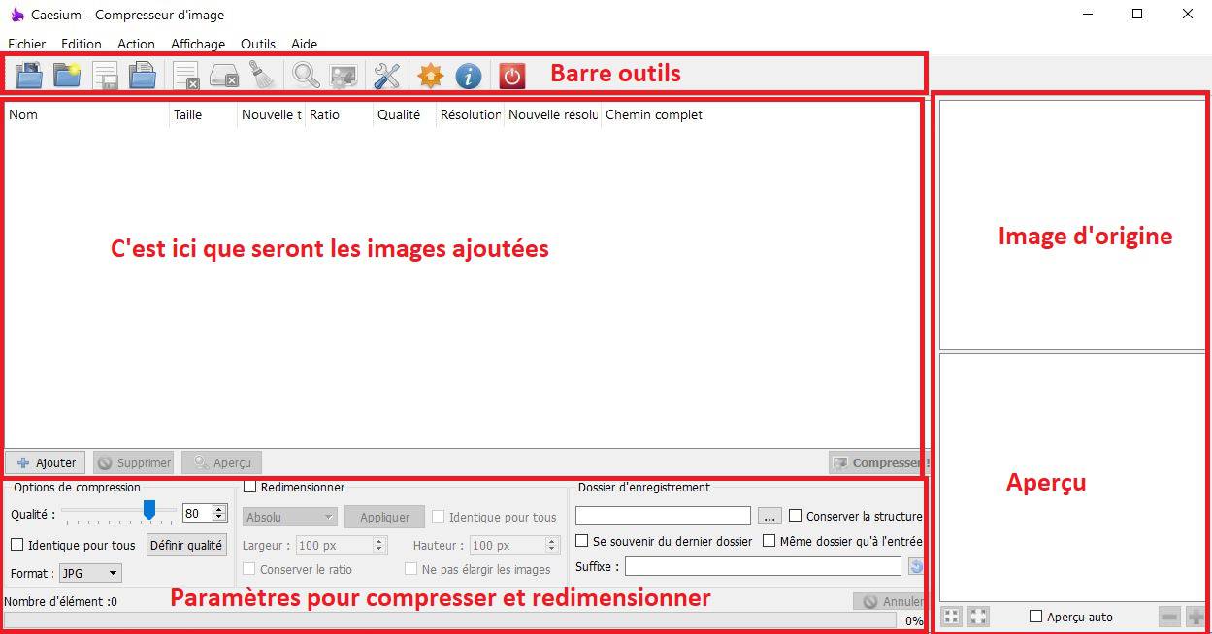Open the blue info about icon
The height and width of the screenshot is (634, 1212).
469,75
